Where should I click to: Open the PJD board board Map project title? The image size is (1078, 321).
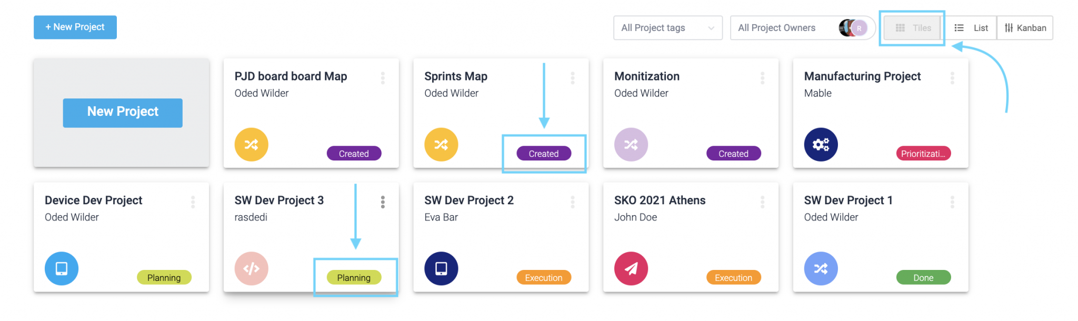[x=291, y=76]
